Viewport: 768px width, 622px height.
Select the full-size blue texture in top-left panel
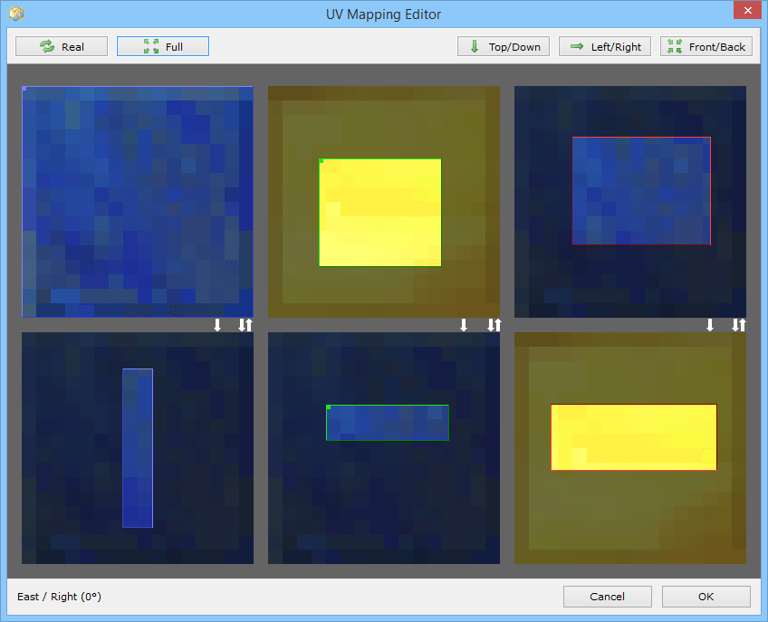click(137, 201)
